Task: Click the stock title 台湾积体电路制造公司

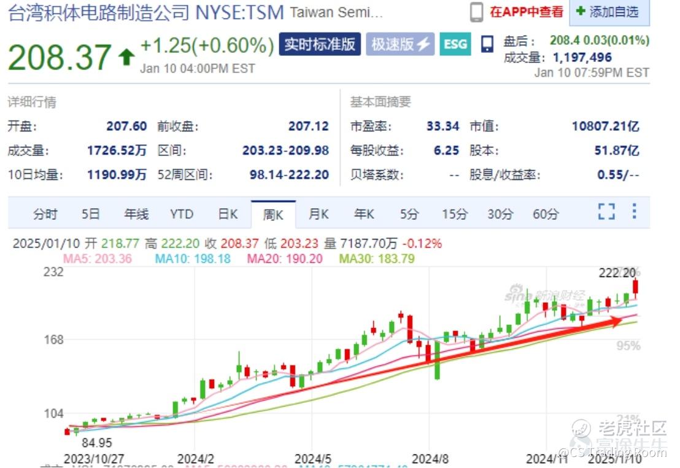Action: pos(98,12)
